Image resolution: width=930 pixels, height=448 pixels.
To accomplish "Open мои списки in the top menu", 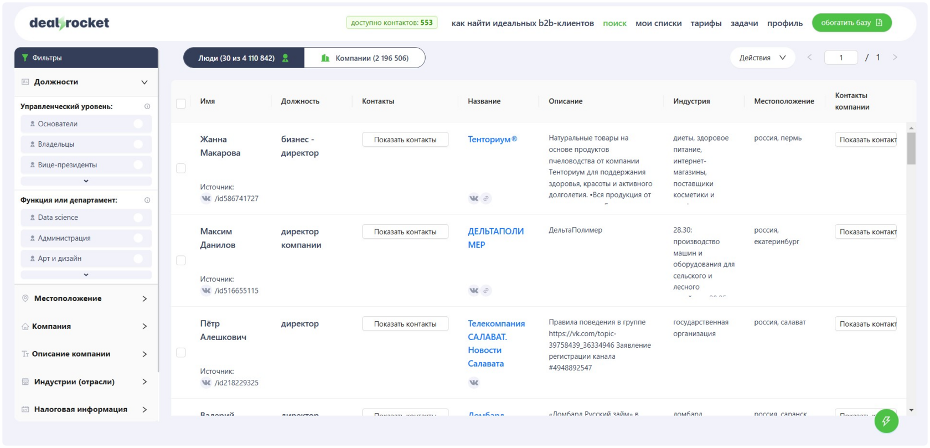I will pyautogui.click(x=658, y=23).
